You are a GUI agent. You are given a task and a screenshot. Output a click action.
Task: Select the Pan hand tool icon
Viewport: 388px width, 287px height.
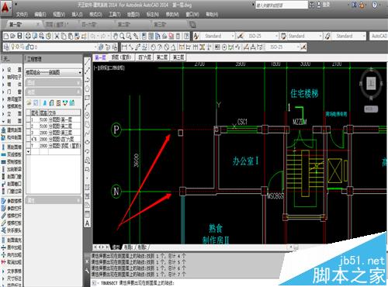116,36
